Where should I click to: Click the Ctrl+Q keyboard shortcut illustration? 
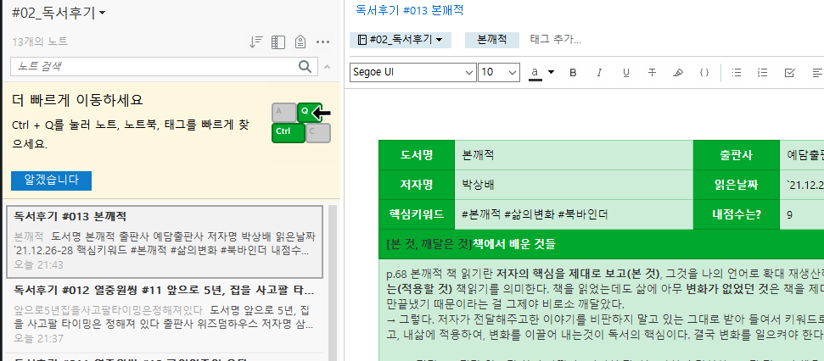(301, 123)
